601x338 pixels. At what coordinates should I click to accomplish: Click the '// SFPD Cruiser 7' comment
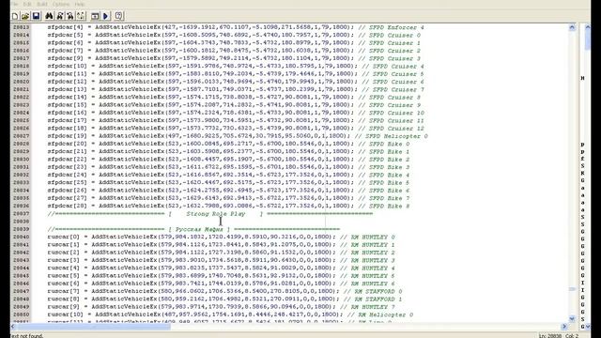pyautogui.click(x=393, y=89)
